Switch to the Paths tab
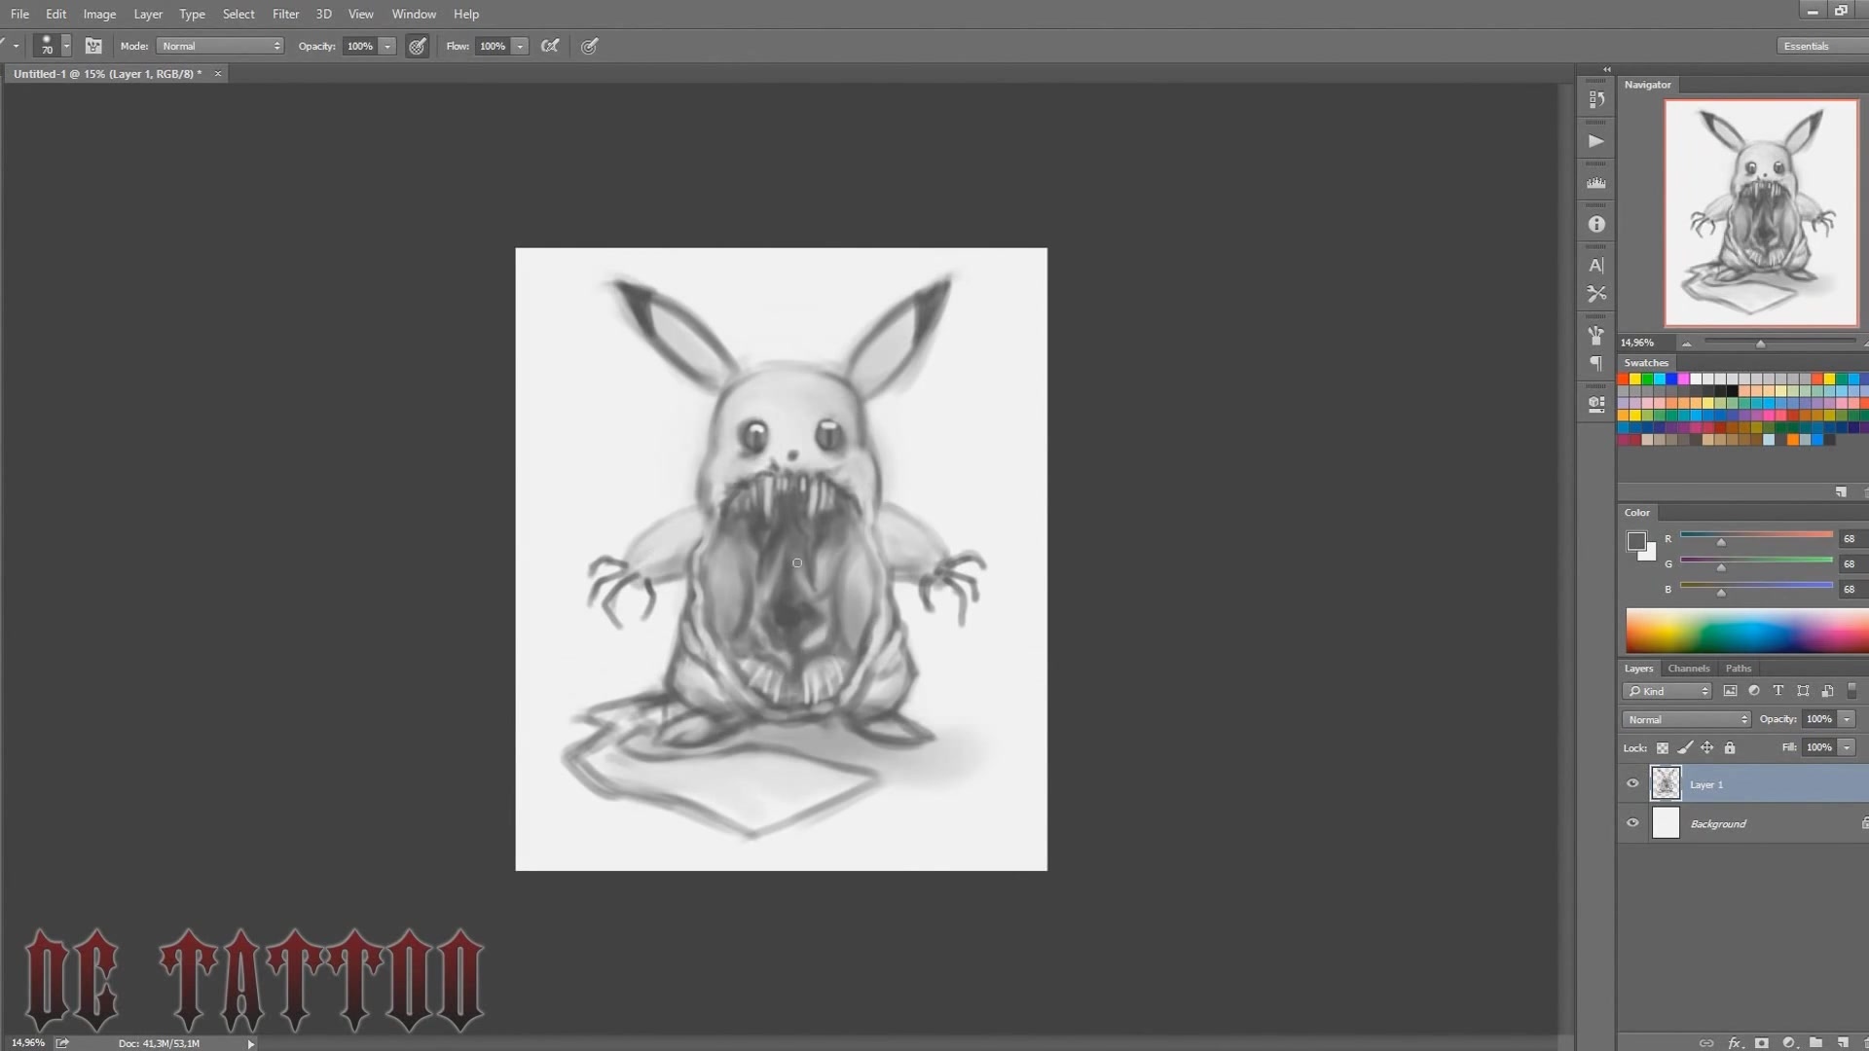1869x1051 pixels. (x=1738, y=669)
